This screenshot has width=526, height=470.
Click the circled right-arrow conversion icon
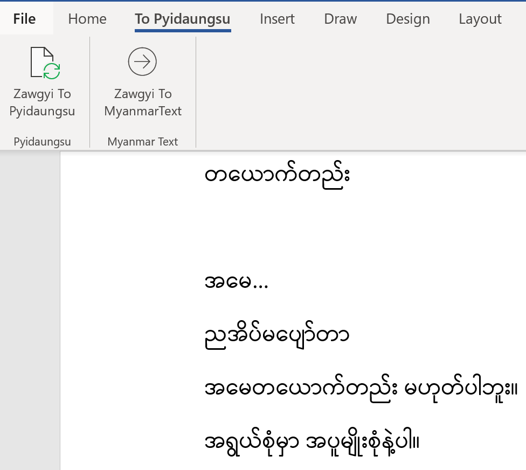(142, 61)
